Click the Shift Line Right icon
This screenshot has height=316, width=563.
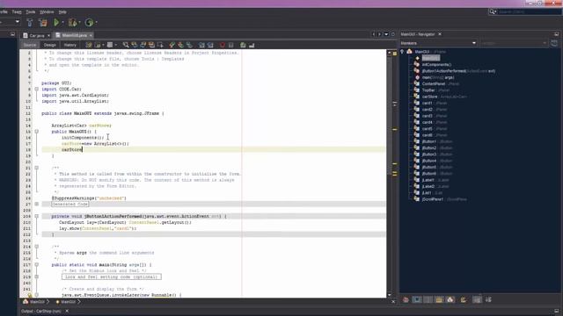point(210,45)
